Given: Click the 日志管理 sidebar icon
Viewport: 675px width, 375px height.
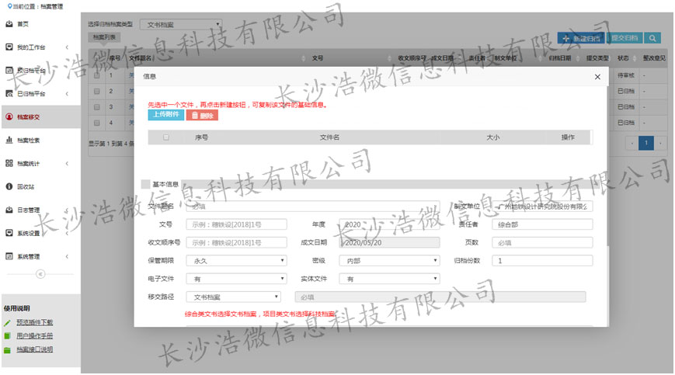Looking at the screenshot, I should (x=9, y=210).
